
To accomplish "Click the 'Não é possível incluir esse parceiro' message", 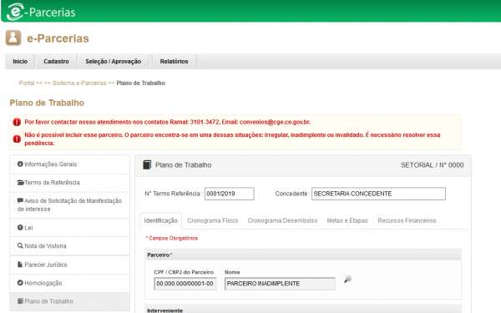I will click(232, 139).
